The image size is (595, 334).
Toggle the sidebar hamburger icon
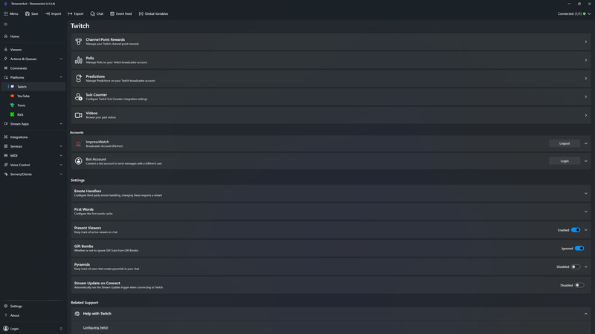6,24
